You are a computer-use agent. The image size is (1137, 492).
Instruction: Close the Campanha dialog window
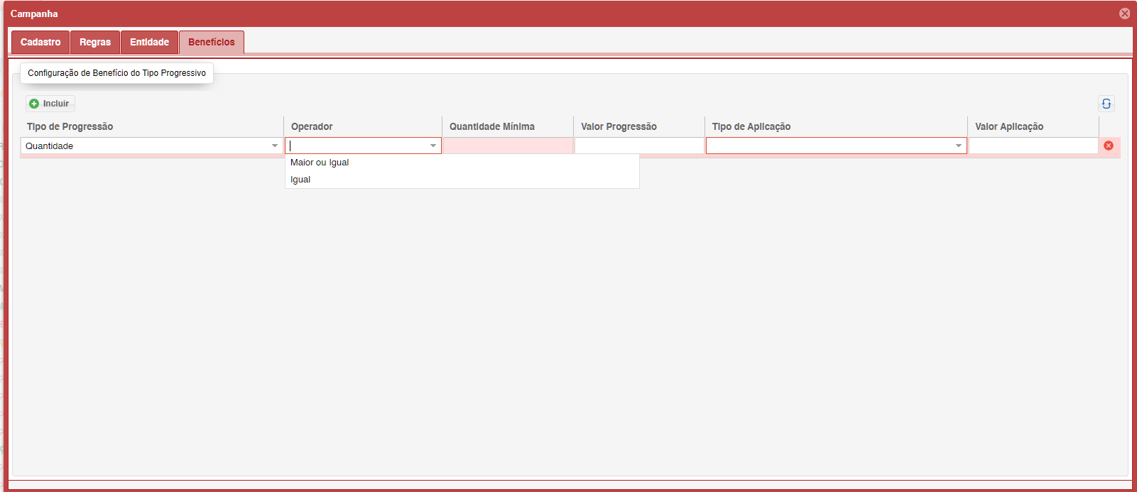pyautogui.click(x=1124, y=13)
